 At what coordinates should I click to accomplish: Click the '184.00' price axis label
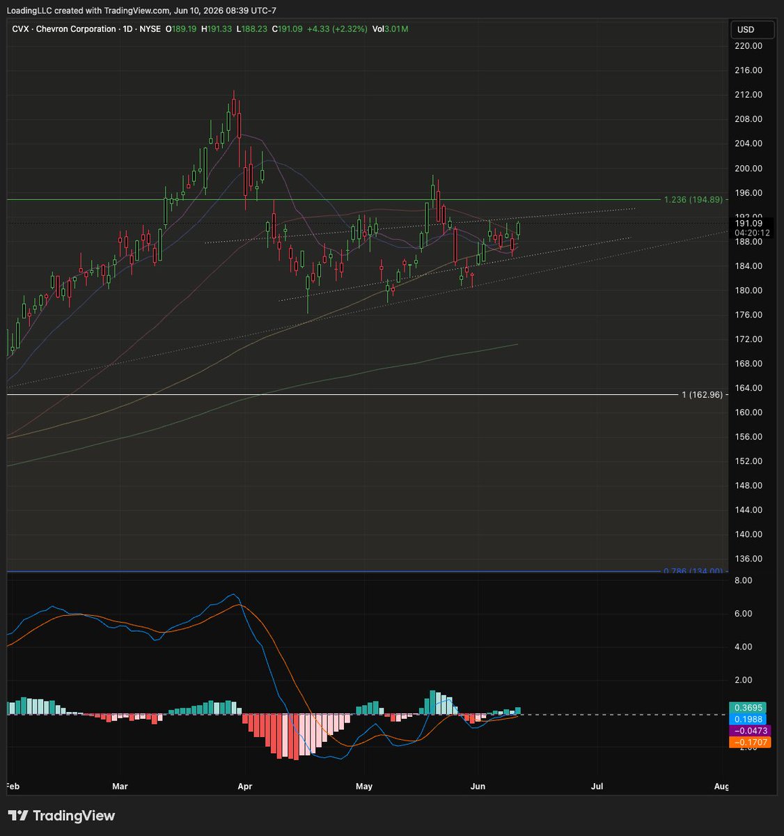tap(748, 266)
